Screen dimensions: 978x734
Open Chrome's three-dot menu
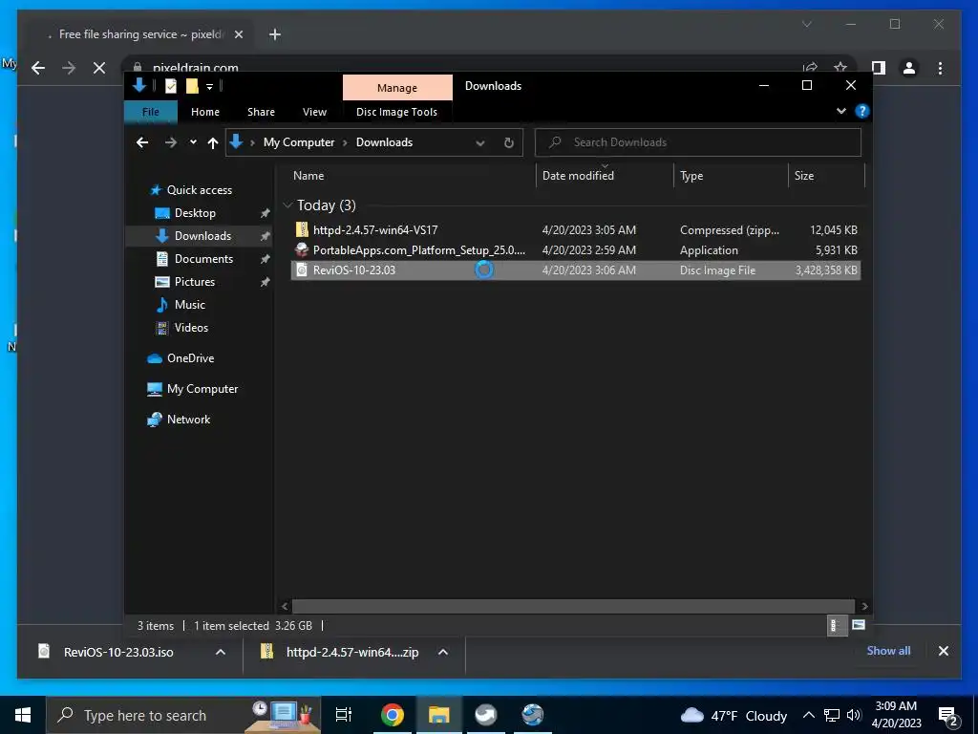coord(940,68)
